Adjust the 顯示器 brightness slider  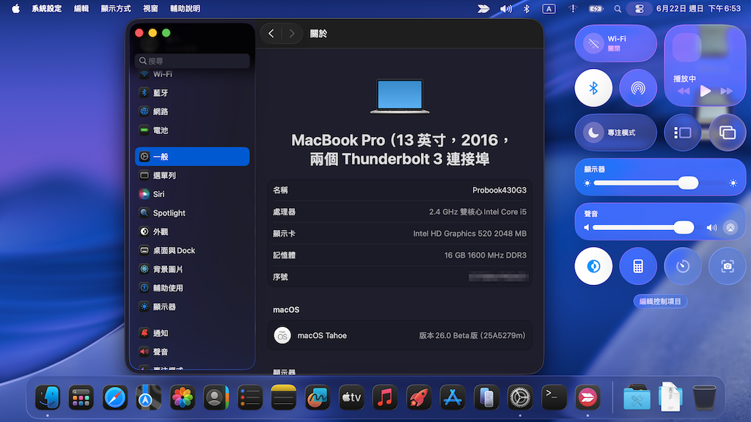pos(661,182)
